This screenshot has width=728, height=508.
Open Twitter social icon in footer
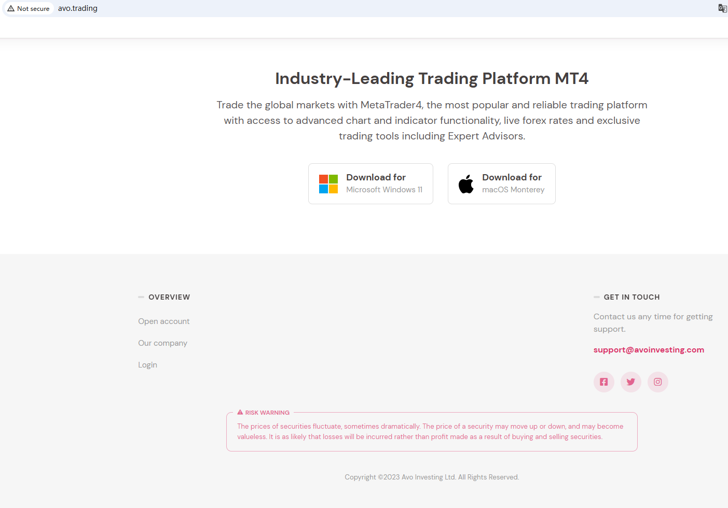(631, 382)
